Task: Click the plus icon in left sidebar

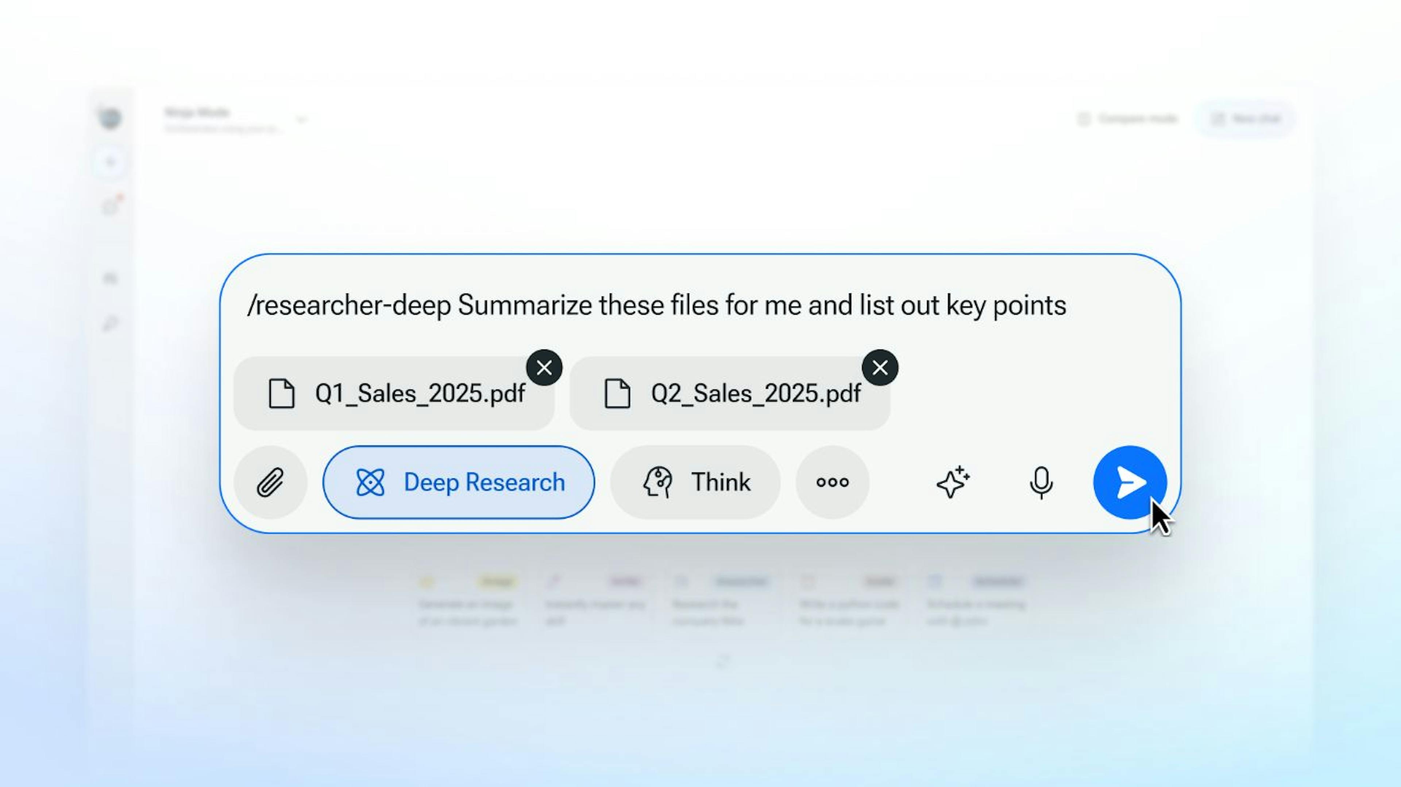Action: (111, 162)
